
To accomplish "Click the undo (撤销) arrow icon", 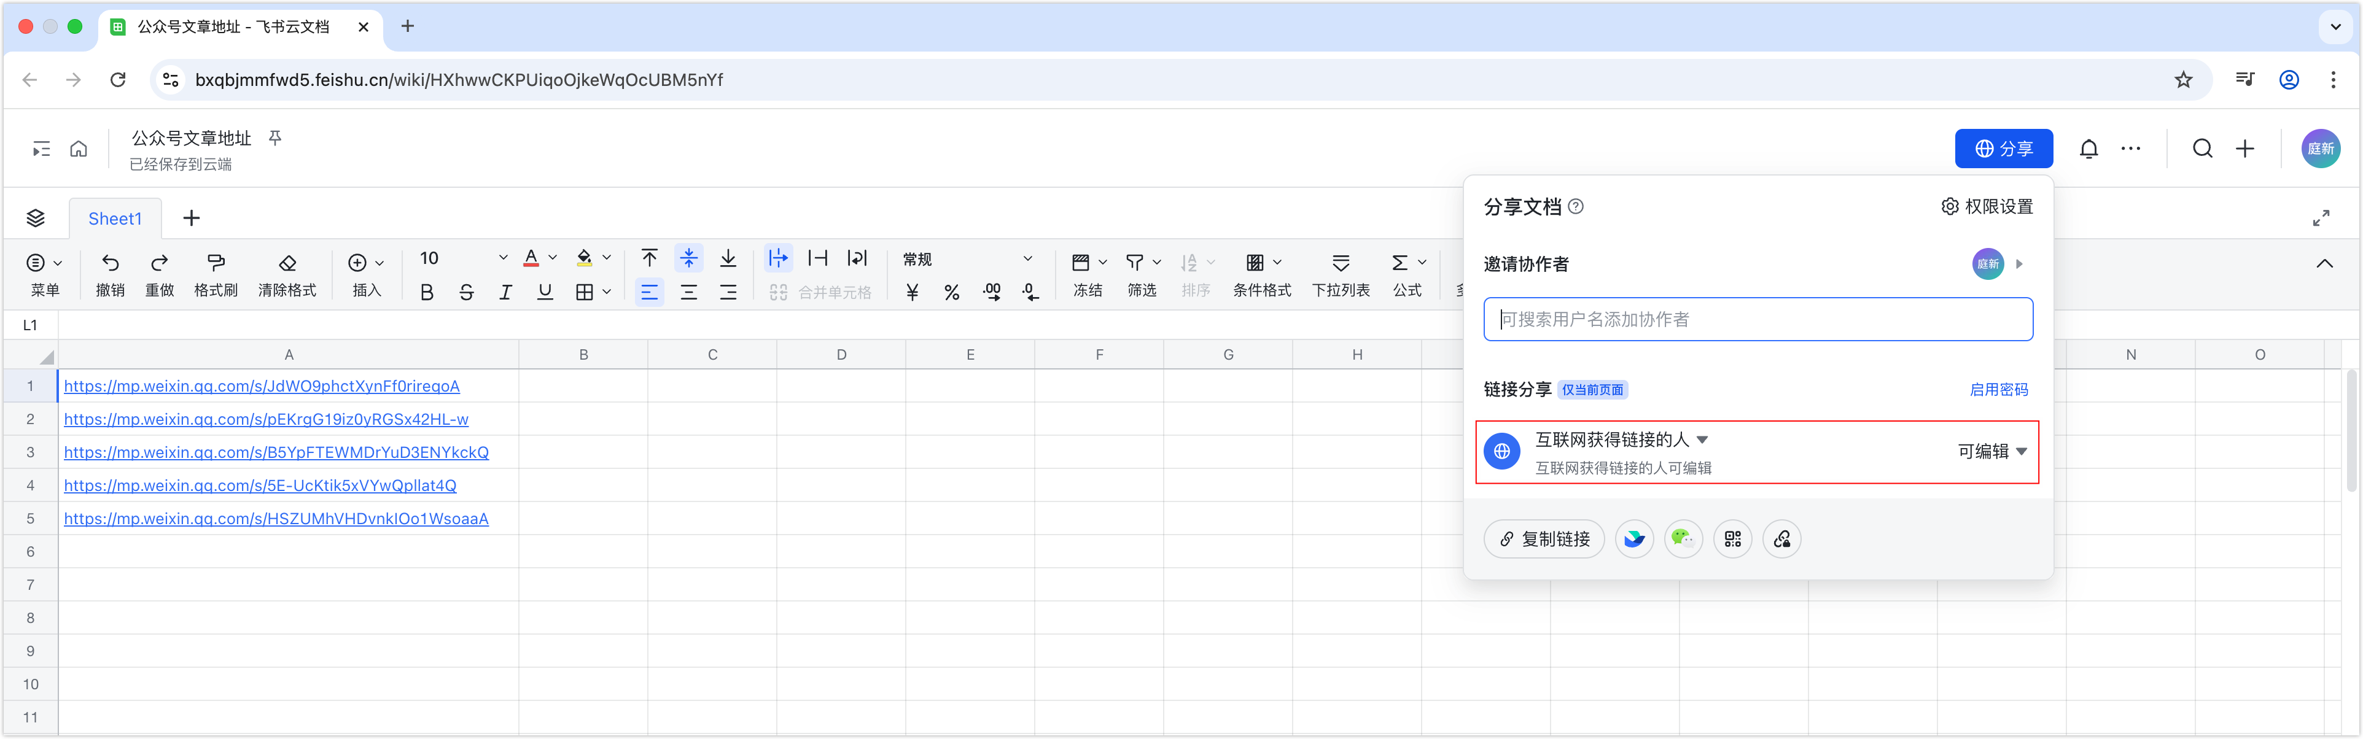I will click(110, 263).
